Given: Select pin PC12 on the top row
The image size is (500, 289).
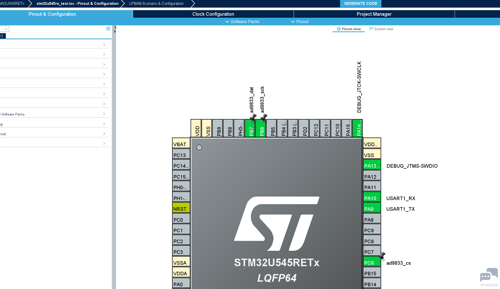Looking at the screenshot, I should click(x=314, y=128).
